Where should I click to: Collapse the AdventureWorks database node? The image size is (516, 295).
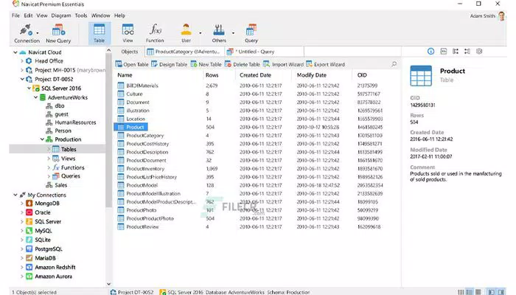point(35,97)
